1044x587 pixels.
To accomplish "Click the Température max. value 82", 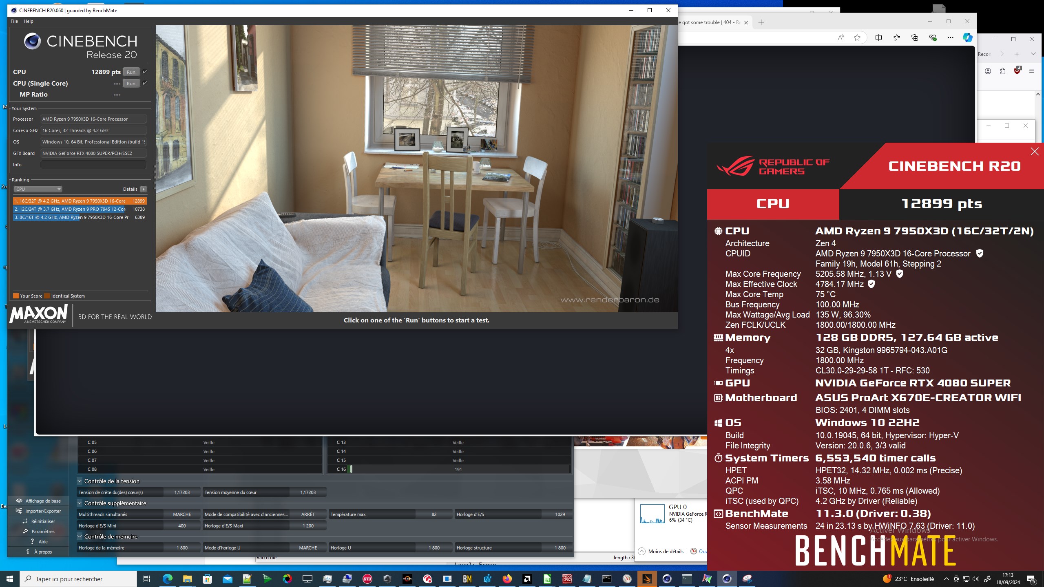I will tap(434, 514).
